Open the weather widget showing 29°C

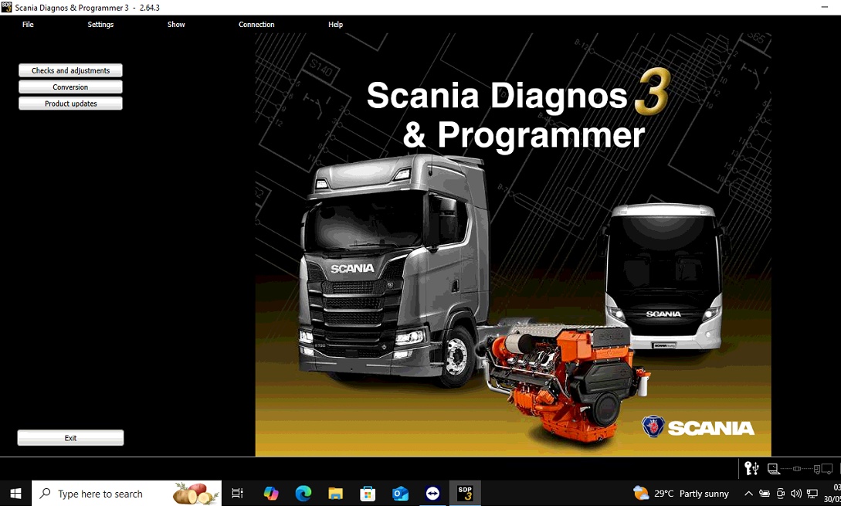coord(680,493)
